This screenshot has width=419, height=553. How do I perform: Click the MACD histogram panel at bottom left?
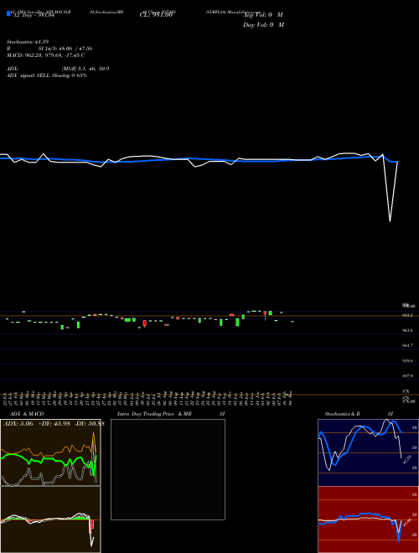tap(50, 519)
